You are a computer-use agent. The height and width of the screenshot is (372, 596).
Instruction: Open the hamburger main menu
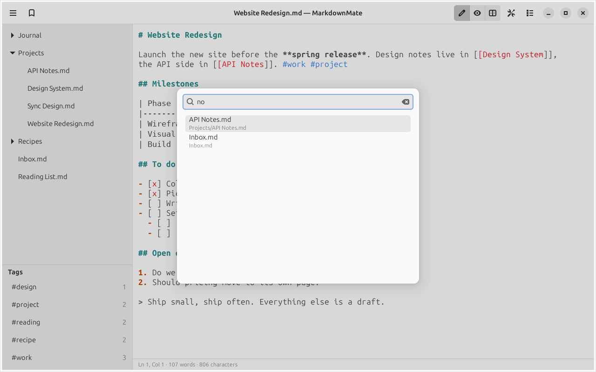pos(13,13)
